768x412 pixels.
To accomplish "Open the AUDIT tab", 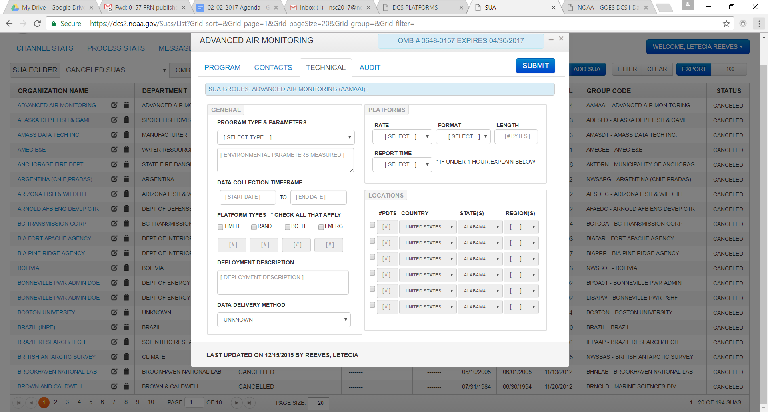I will click(370, 68).
